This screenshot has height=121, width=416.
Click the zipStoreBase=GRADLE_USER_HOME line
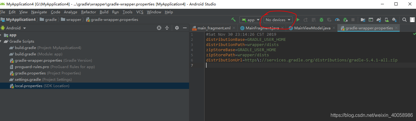tap(241, 50)
